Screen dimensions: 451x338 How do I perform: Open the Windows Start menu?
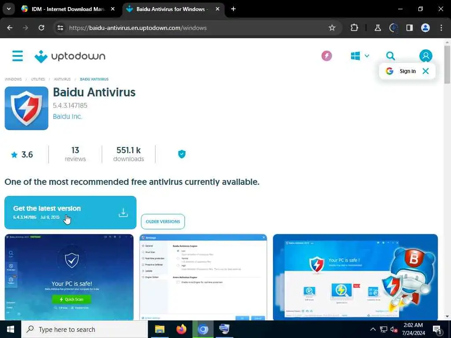pos(11,329)
